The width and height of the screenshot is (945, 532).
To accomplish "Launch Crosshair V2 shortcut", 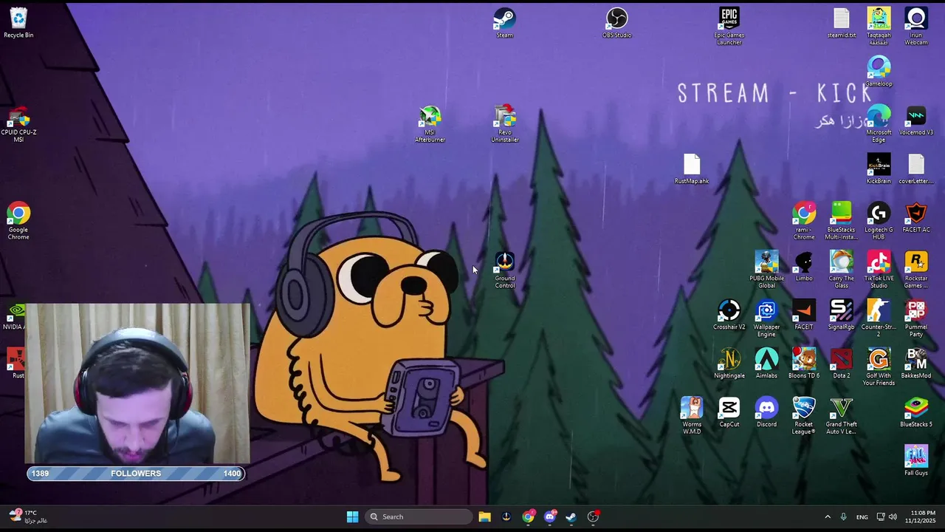I will pyautogui.click(x=729, y=315).
